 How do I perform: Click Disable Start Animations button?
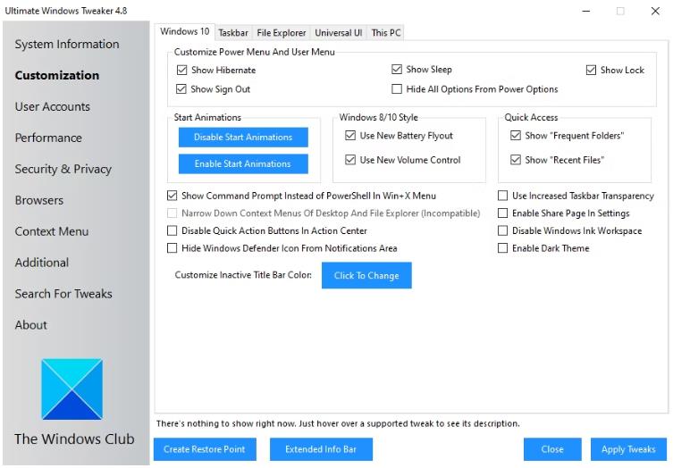click(x=243, y=138)
